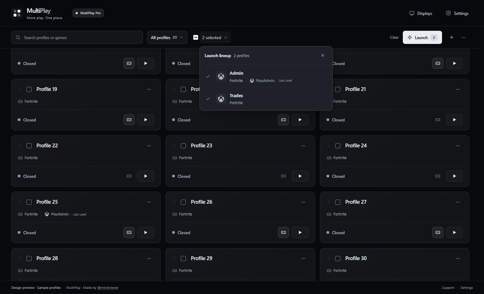This screenshot has height=294, width=484.
Task: Click the gamepad icon on Profile 21
Action: pos(438,120)
